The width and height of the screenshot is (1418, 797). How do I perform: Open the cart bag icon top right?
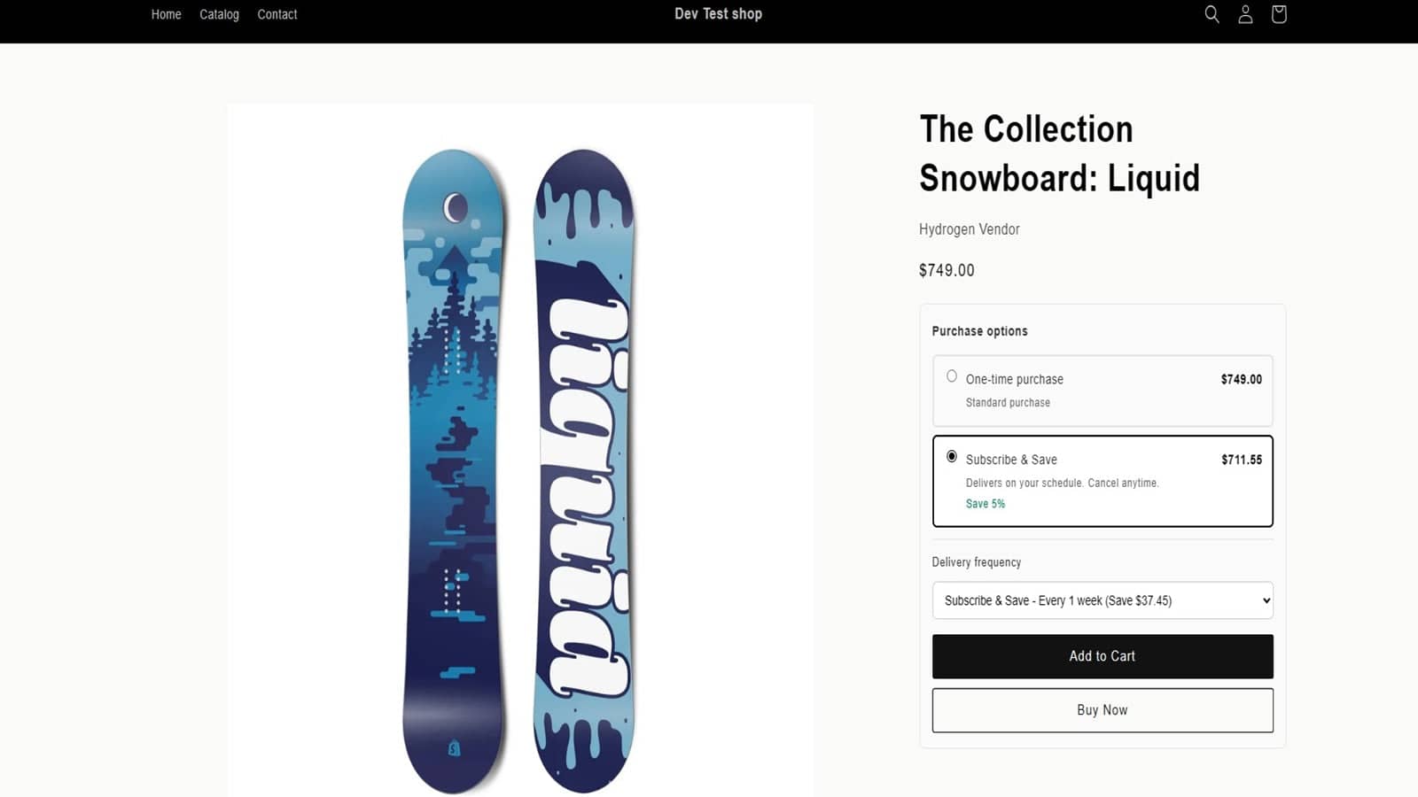[x=1279, y=14]
